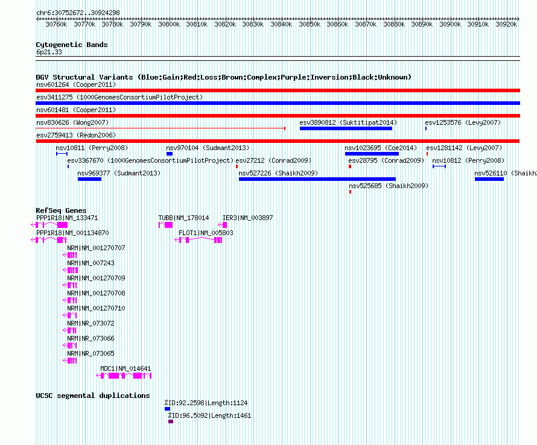Click the purple block under %ID:96.5092|Length:1461
The width and height of the screenshot is (537, 445).
pos(171,421)
